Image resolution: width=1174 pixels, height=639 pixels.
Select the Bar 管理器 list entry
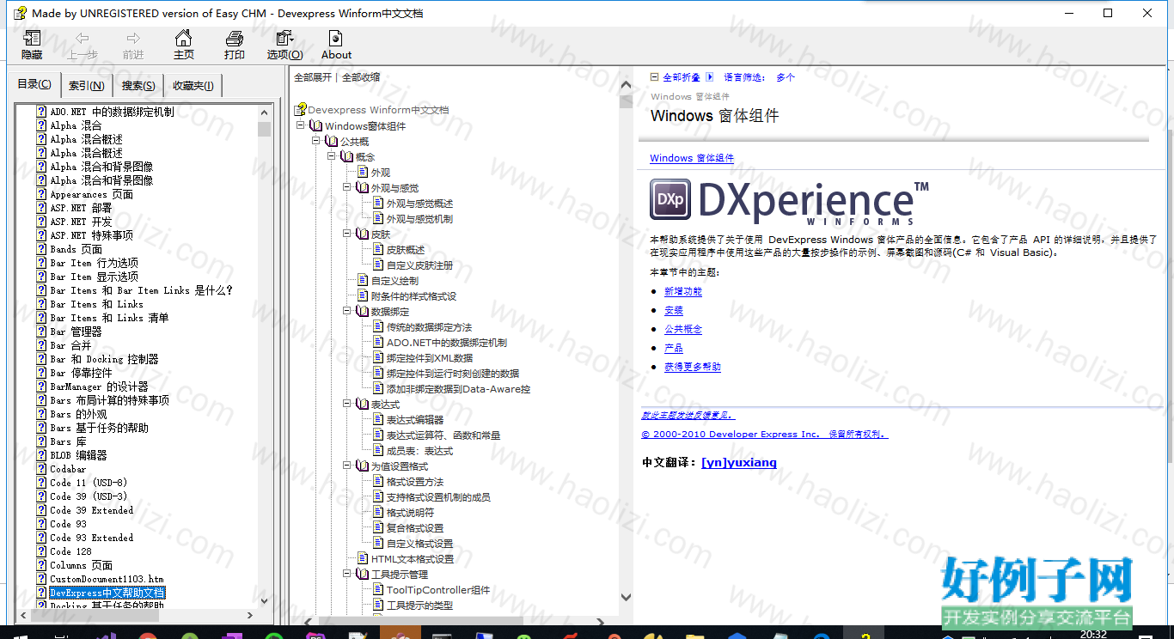pos(76,332)
